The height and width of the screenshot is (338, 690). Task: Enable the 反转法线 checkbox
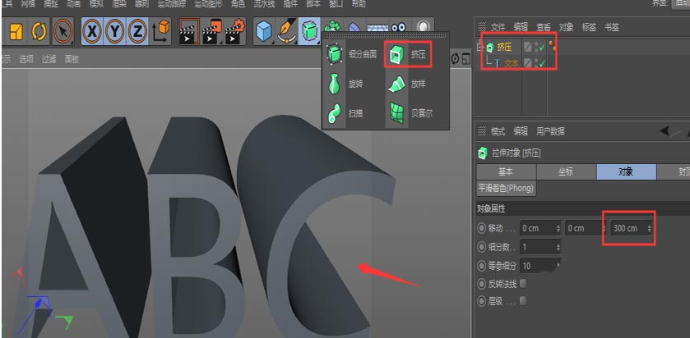click(x=523, y=284)
